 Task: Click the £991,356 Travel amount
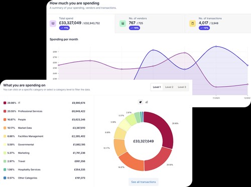80,161
